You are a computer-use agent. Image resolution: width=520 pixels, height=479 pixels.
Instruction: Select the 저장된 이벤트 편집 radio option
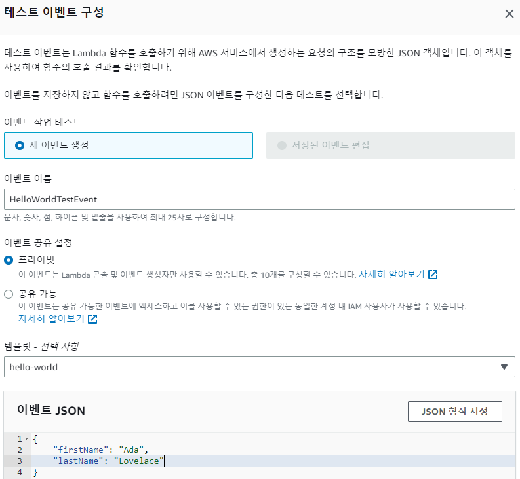tap(391, 145)
